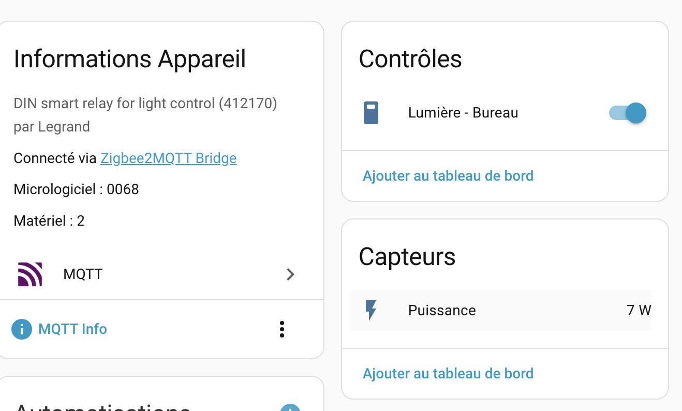
Task: Select the Lumière - Bureau entity label
Action: pyautogui.click(x=463, y=113)
